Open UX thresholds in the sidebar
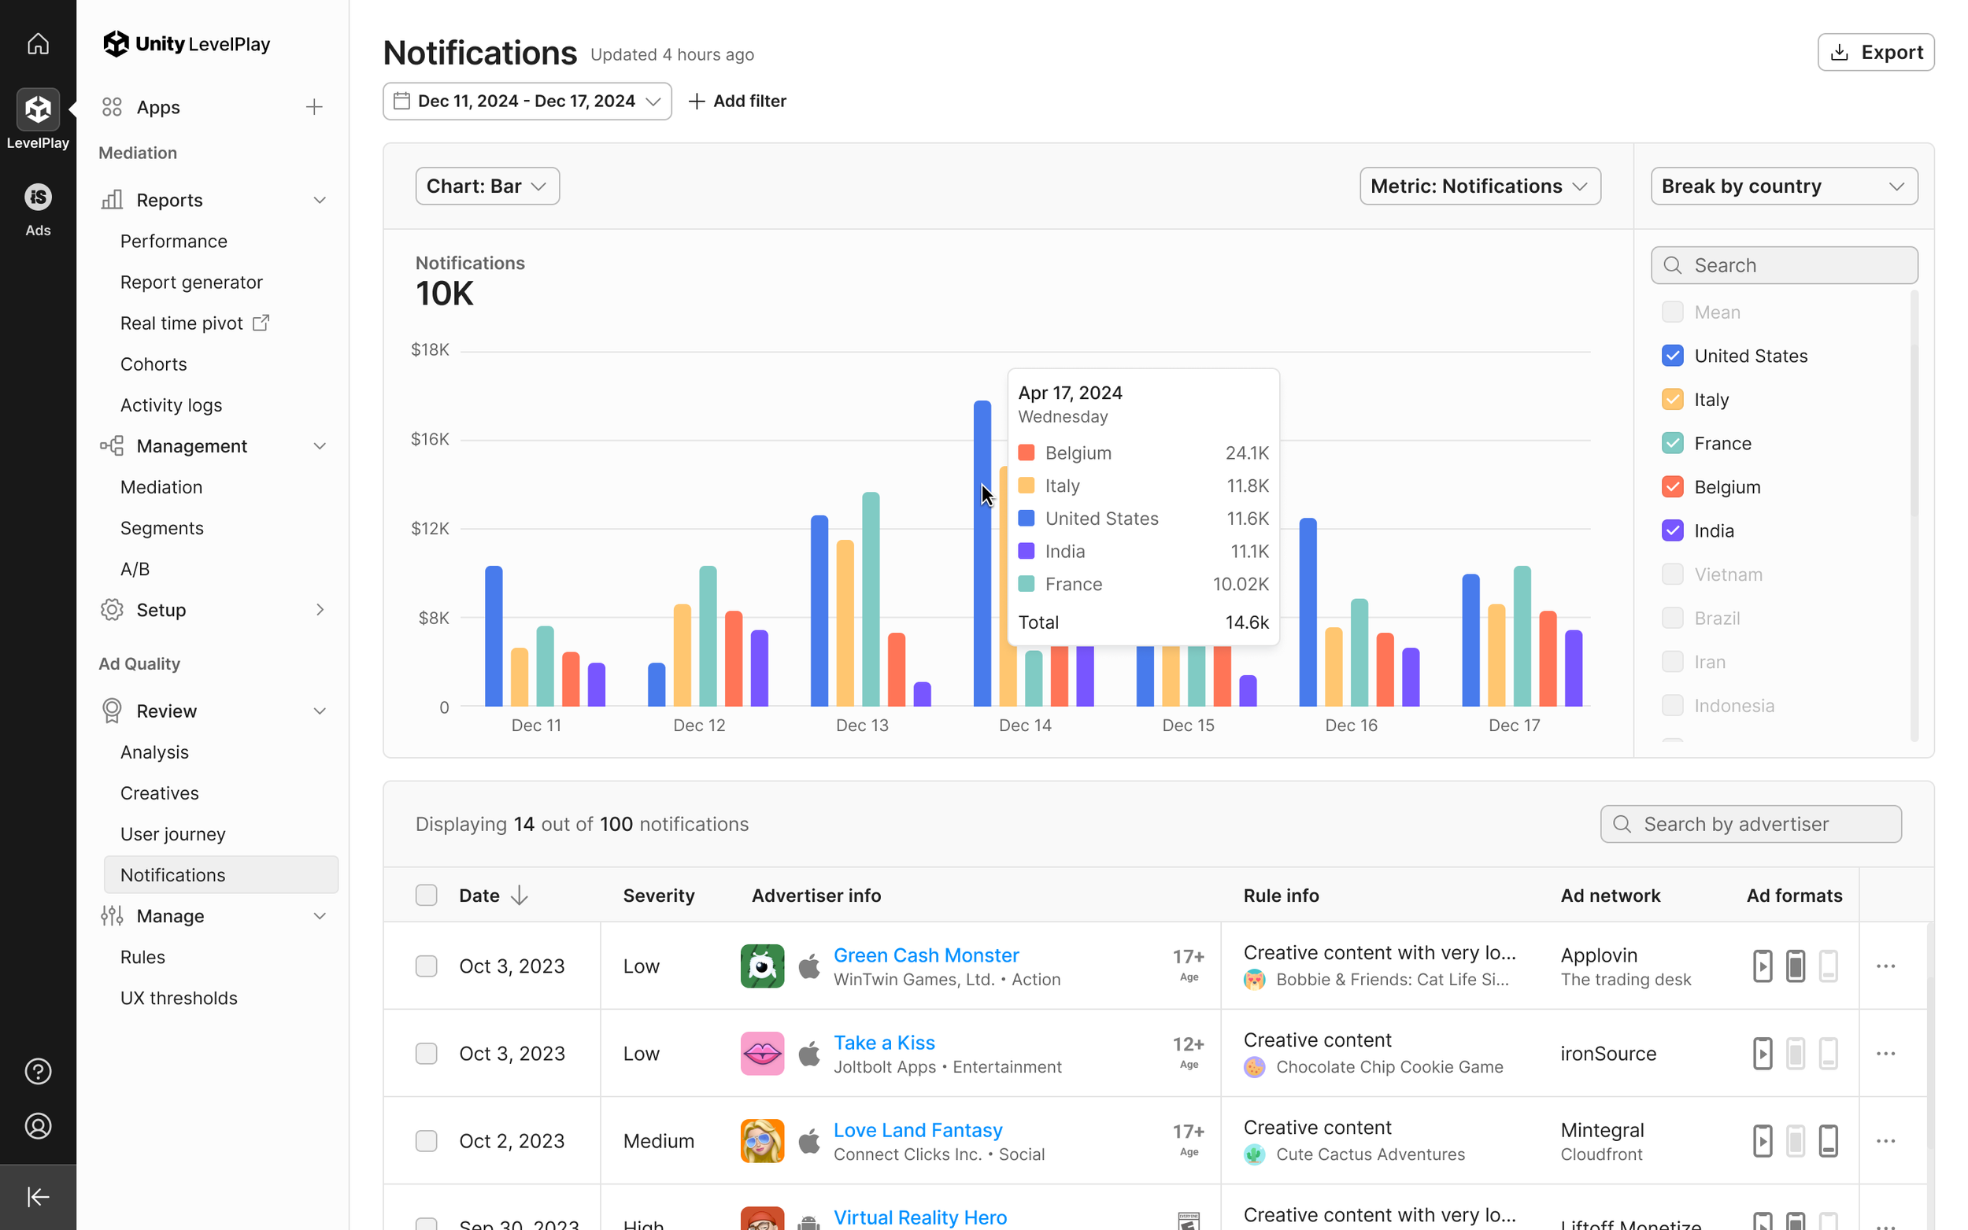 tap(179, 998)
